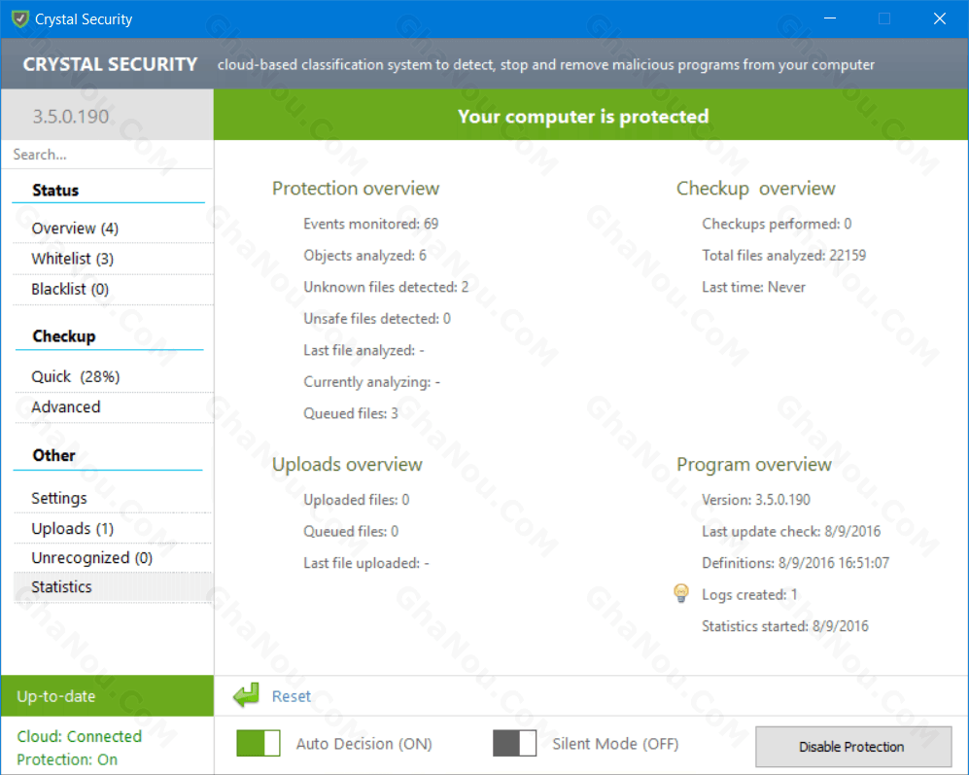Click the Checkup section header
This screenshot has width=969, height=775.
pos(63,336)
